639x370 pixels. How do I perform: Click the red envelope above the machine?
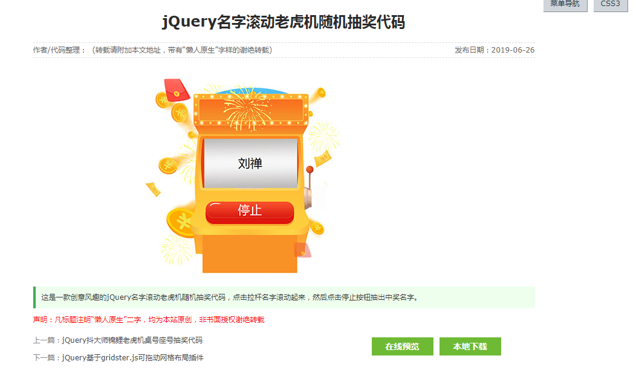[177, 89]
